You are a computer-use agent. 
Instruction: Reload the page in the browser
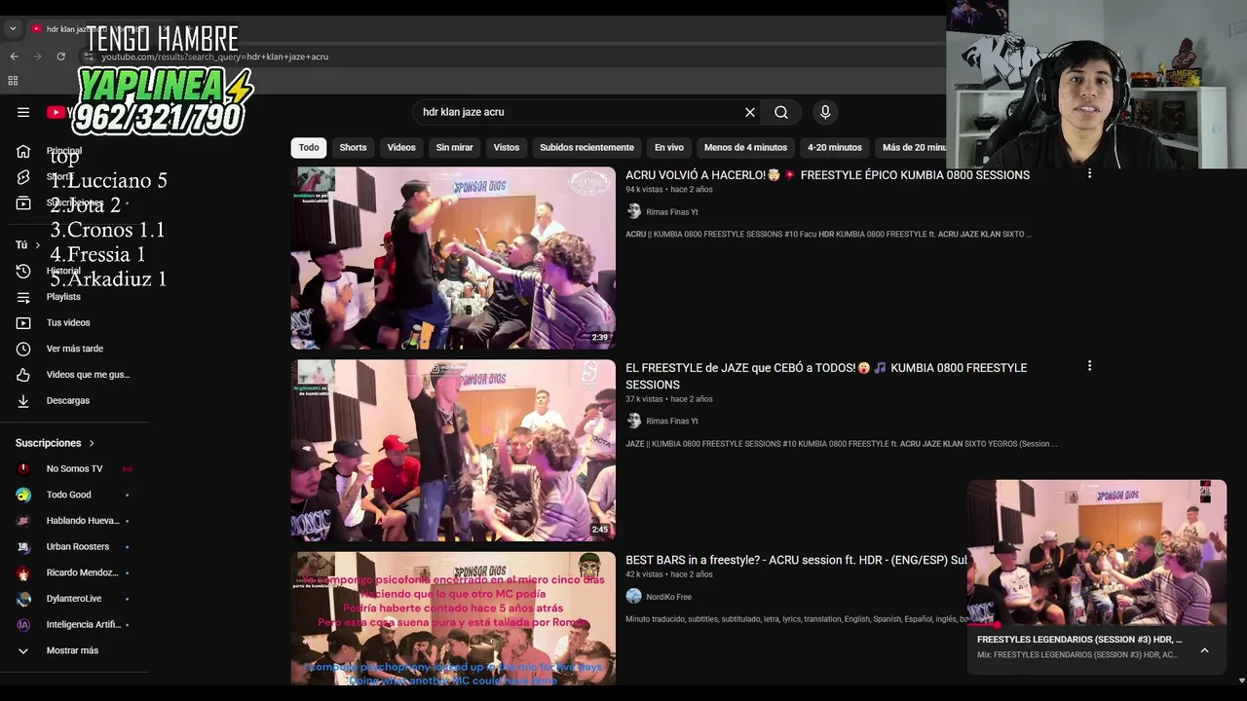[x=60, y=56]
